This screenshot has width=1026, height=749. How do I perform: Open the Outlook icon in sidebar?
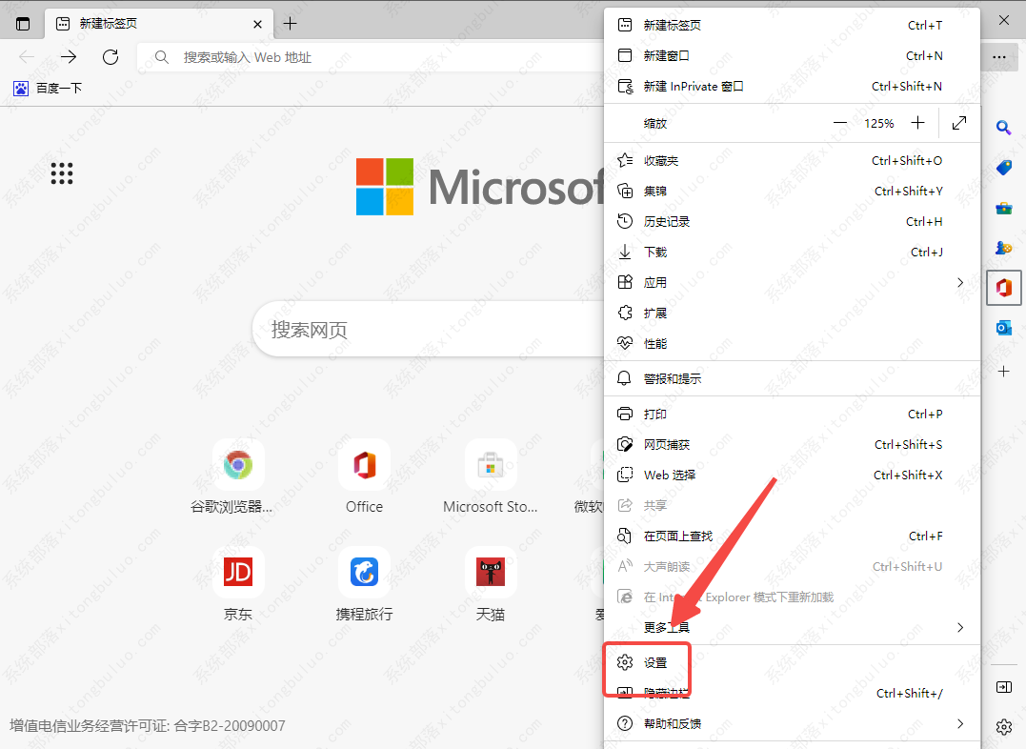(x=1003, y=328)
